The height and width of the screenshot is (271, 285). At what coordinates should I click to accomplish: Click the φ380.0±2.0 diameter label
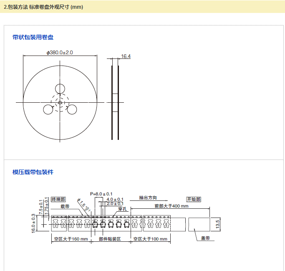tap(60, 53)
